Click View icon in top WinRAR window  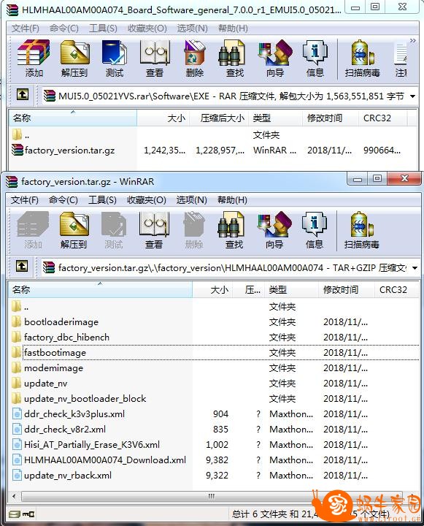coord(155,58)
